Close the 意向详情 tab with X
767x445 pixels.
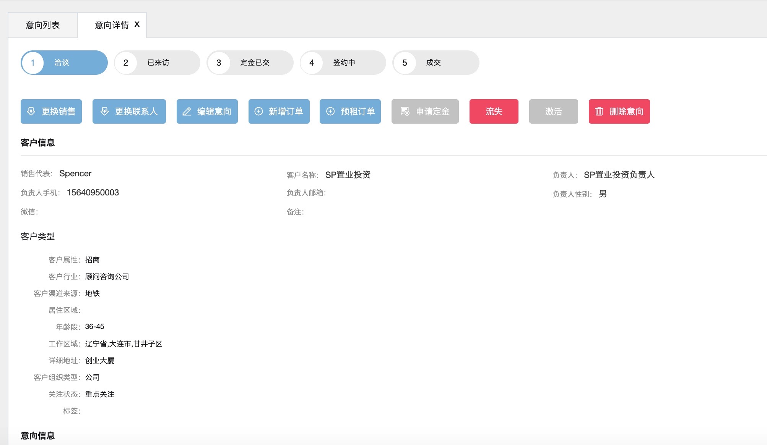[x=137, y=24]
